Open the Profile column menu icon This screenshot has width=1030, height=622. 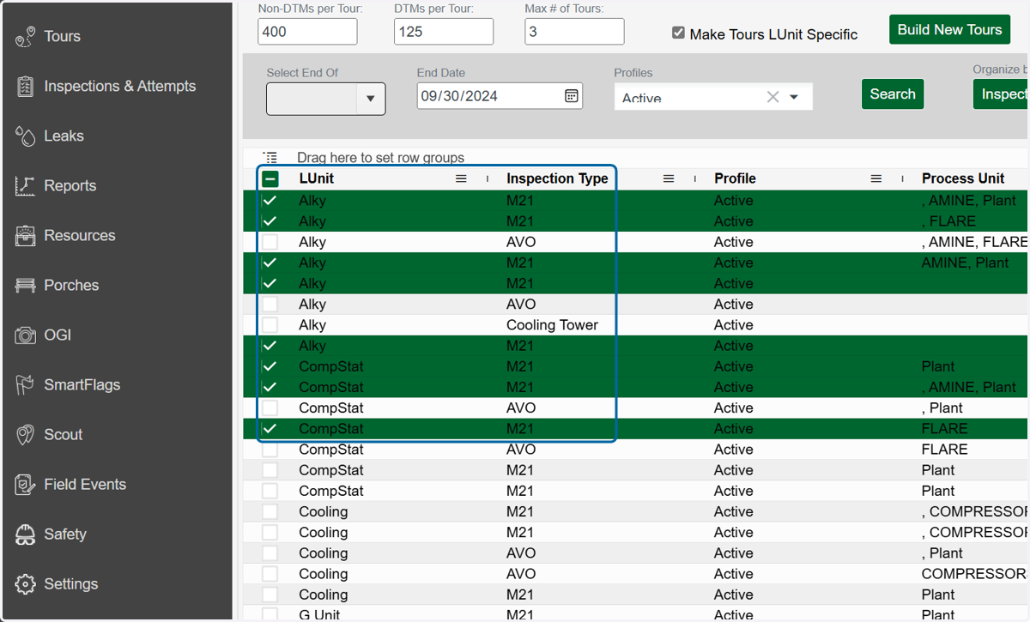point(876,178)
